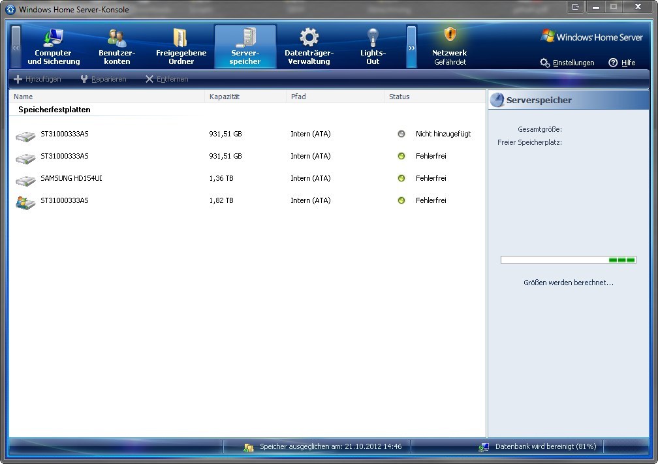658x464 pixels.
Task: Open the Computer und Sicherung tab
Action: 54,46
